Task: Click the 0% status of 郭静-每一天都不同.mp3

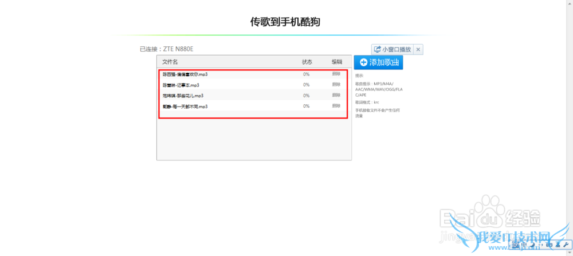Action: click(x=306, y=106)
